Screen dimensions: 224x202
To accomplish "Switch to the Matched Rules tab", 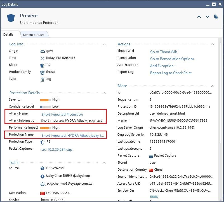I will 34,35.
